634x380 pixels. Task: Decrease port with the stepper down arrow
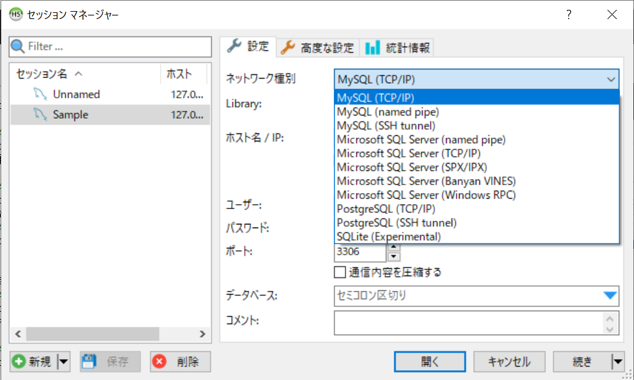pyautogui.click(x=394, y=256)
